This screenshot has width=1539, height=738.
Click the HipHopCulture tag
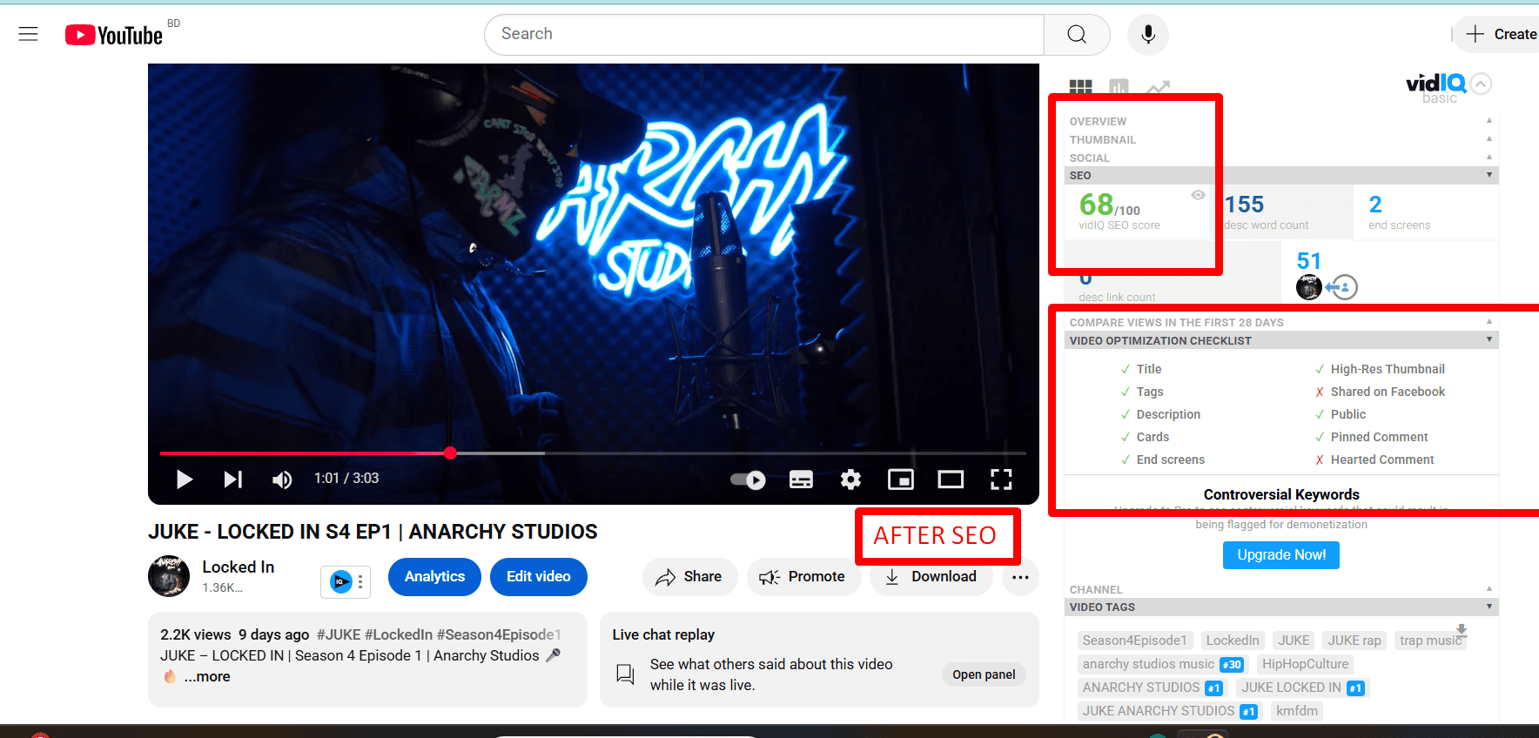pyautogui.click(x=1305, y=664)
